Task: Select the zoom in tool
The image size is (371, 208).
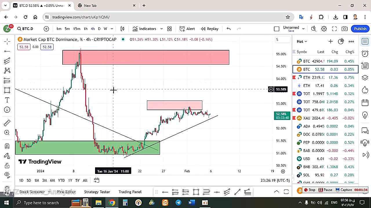Action: point(7,133)
